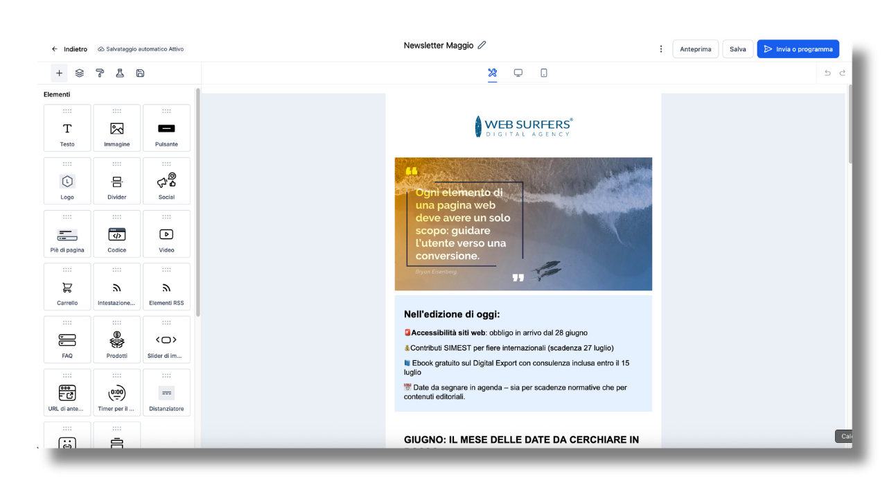Open the floppy disk saved blocks tab
The image size is (887, 499).
(x=140, y=73)
